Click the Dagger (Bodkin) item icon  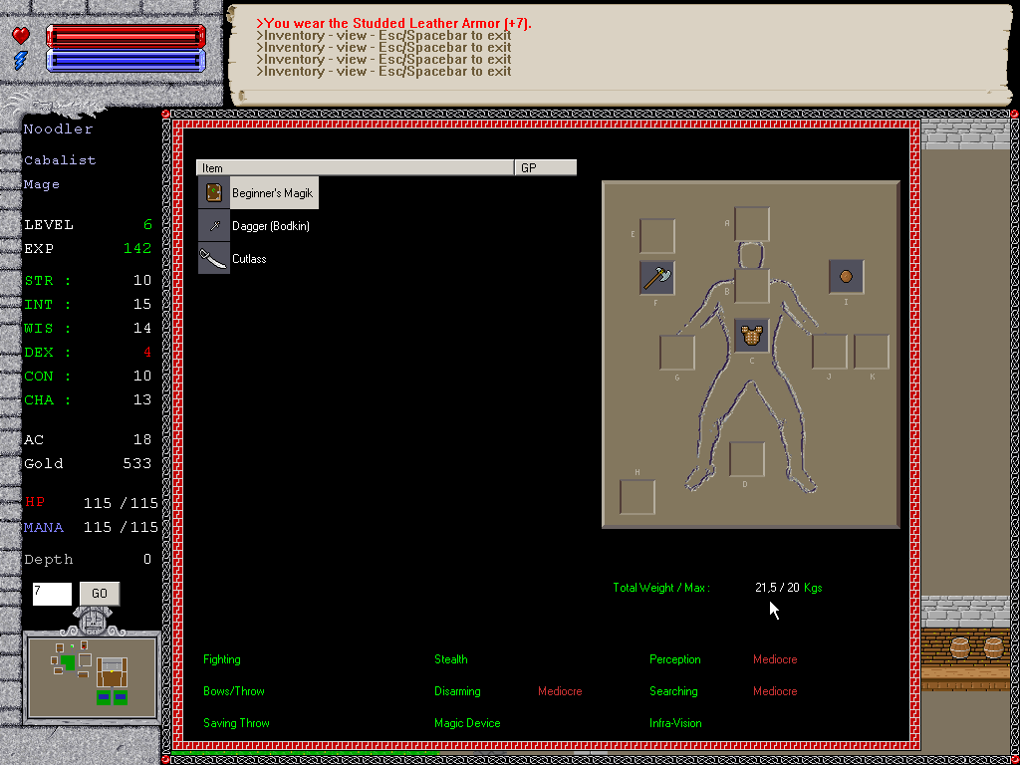click(213, 226)
